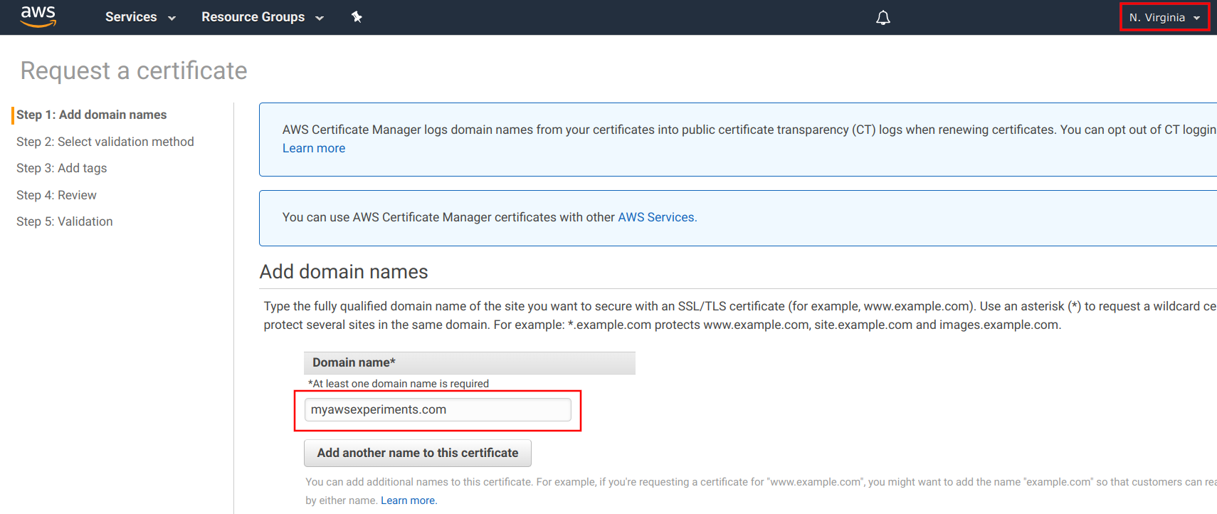
Task: Open the Services menu
Action: (131, 17)
